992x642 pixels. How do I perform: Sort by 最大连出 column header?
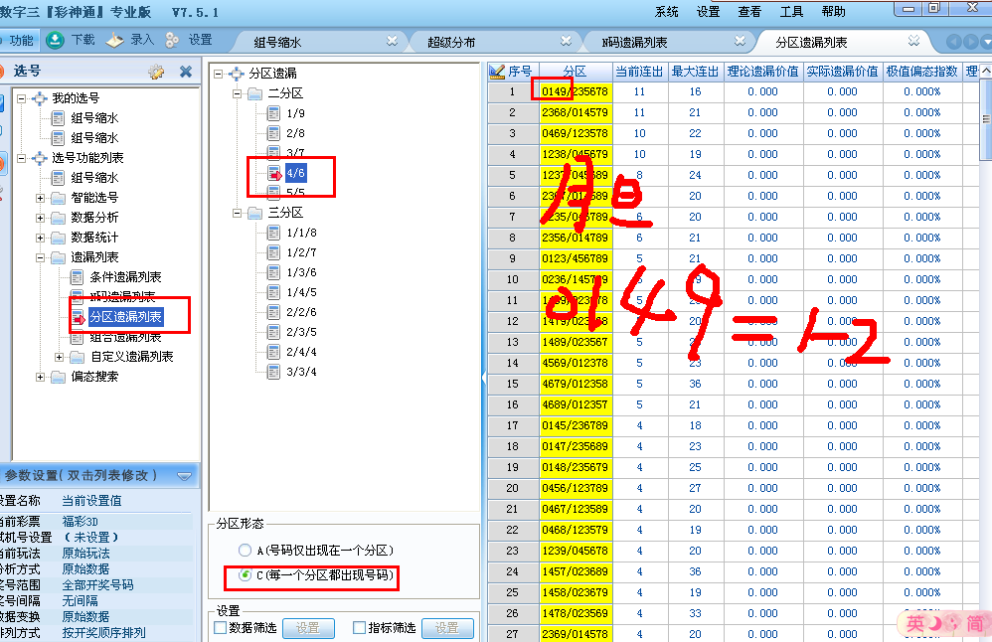[695, 72]
